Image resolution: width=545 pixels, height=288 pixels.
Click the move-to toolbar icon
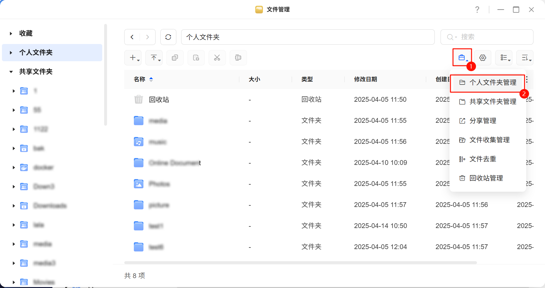[196, 58]
